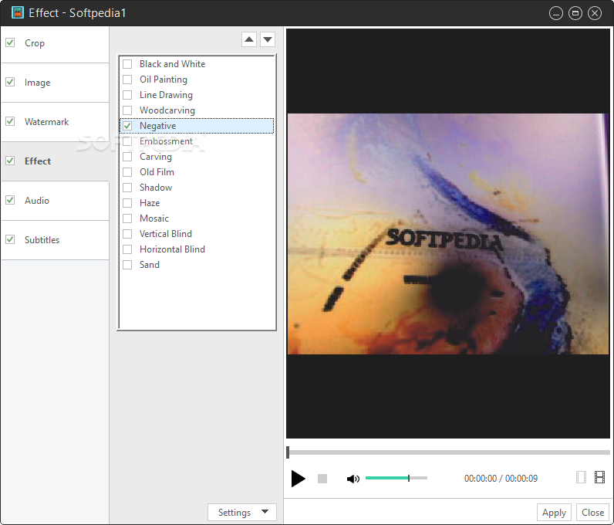Viewport: 614px width, 525px height.
Task: Turn on the Old Film checkbox
Action: point(127,172)
